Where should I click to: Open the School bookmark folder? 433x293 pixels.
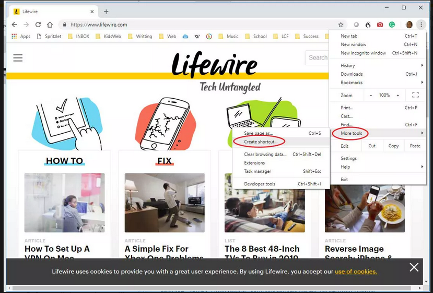coord(256,36)
